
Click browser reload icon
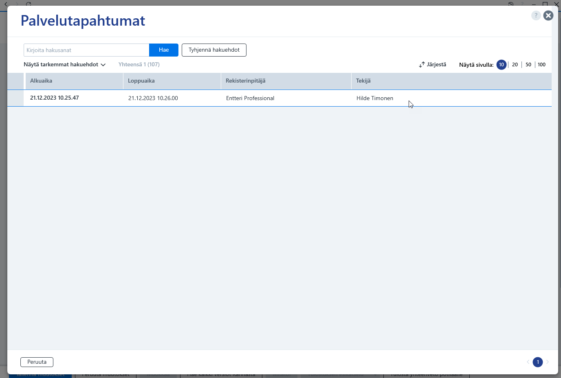coord(29,4)
